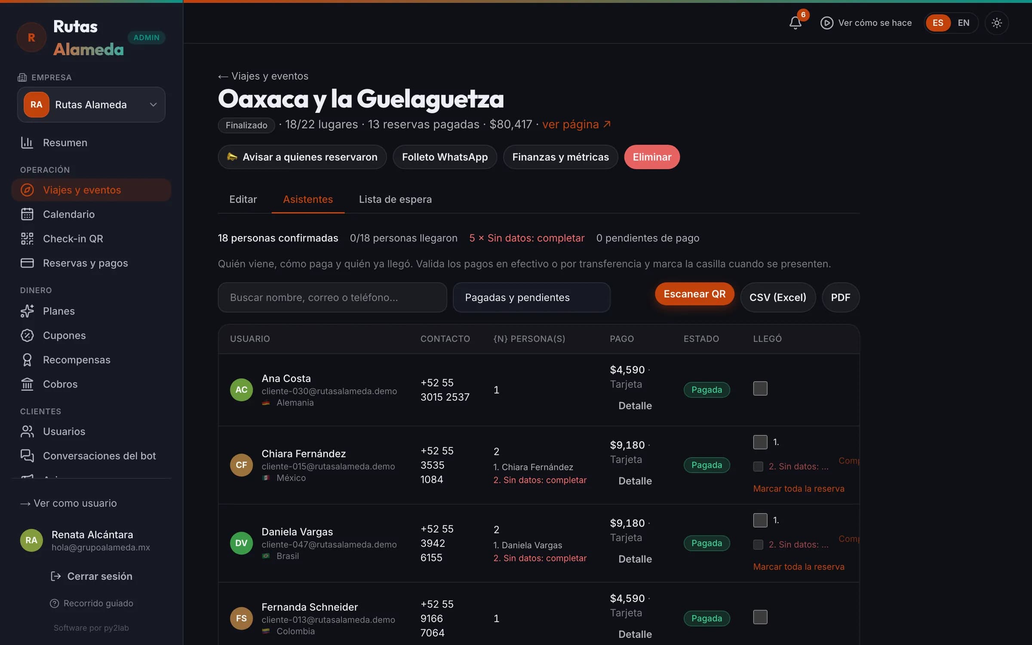This screenshot has width=1032, height=645.
Task: Click the Cerrar sesión logout icon
Action: [55, 576]
